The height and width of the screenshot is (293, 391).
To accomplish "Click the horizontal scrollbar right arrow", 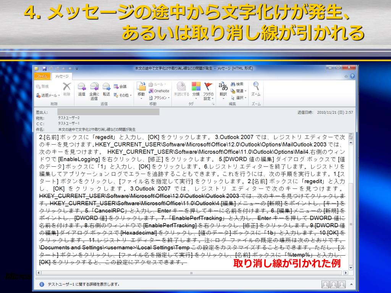I will [346, 273].
